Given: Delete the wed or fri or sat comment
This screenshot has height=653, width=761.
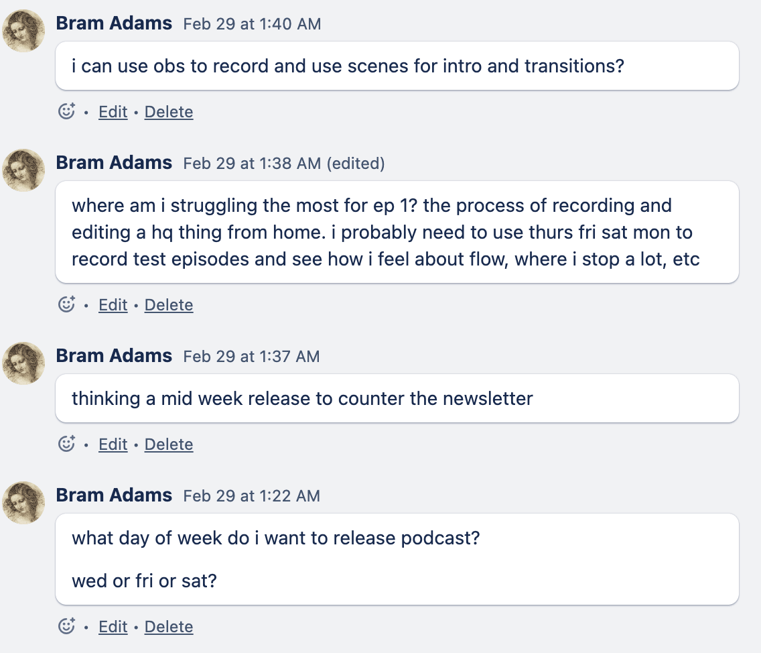Looking at the screenshot, I should [x=169, y=626].
